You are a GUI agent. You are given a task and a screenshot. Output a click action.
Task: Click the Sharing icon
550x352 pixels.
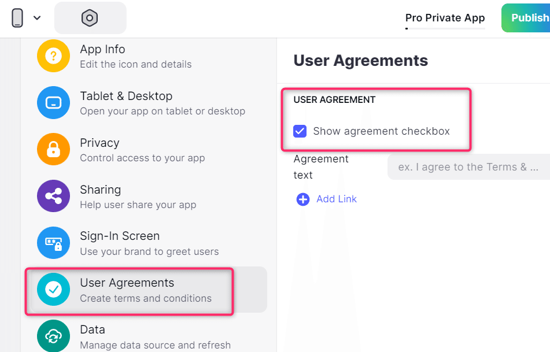coord(53,197)
